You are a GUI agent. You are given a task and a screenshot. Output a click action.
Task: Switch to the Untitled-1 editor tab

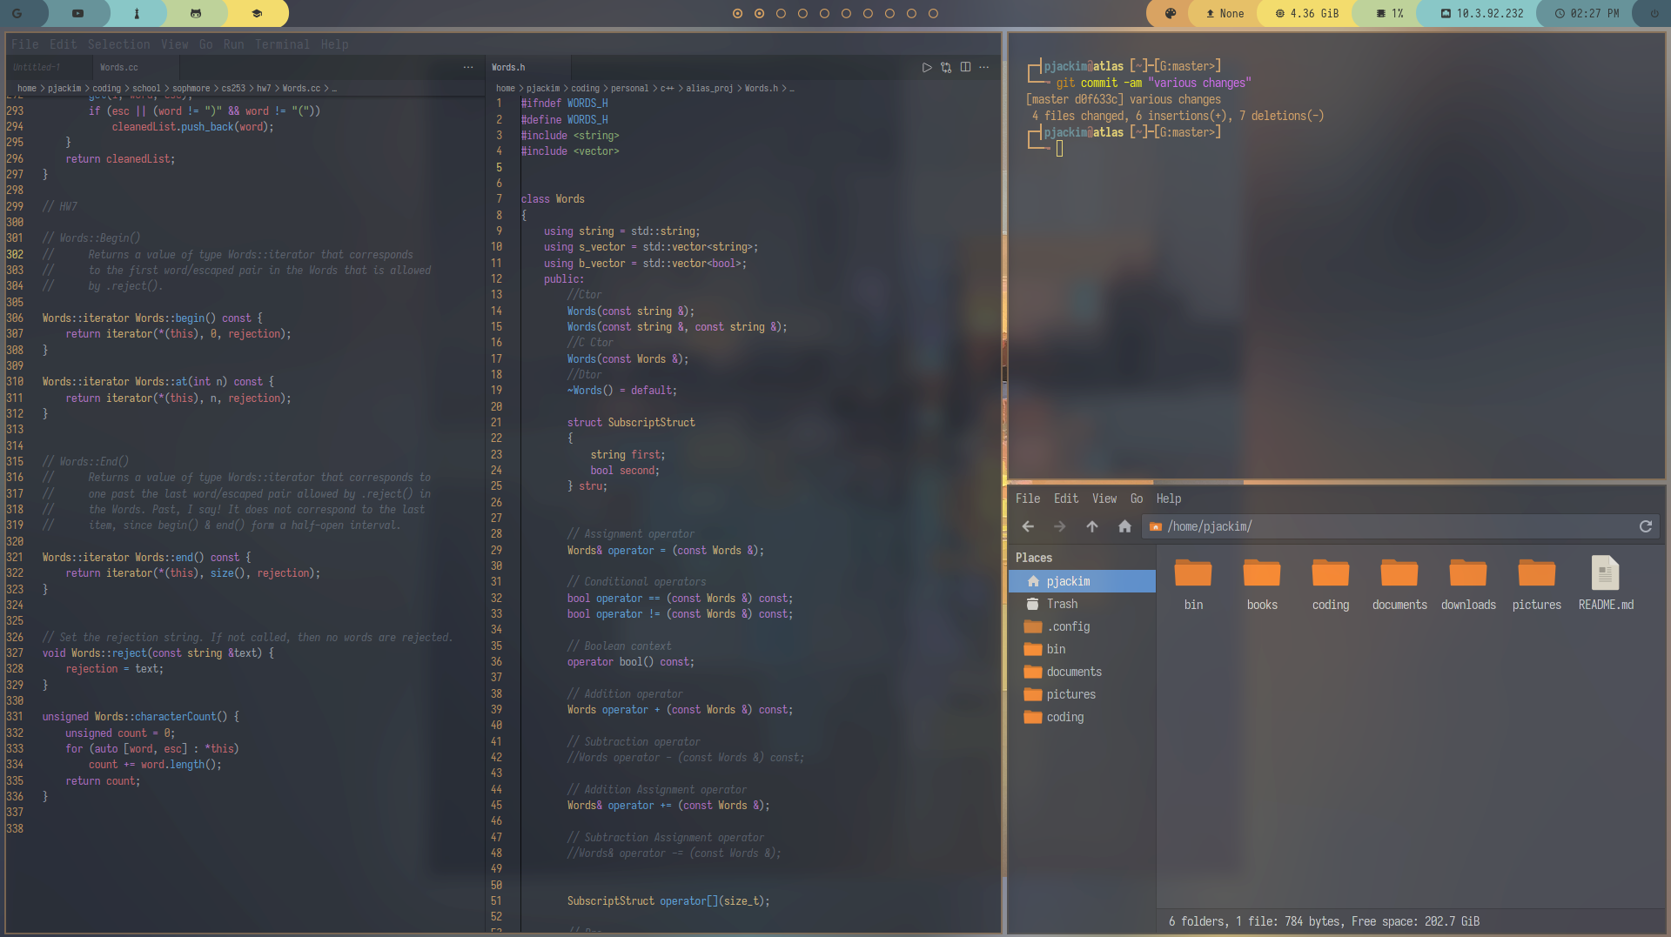pos(37,67)
